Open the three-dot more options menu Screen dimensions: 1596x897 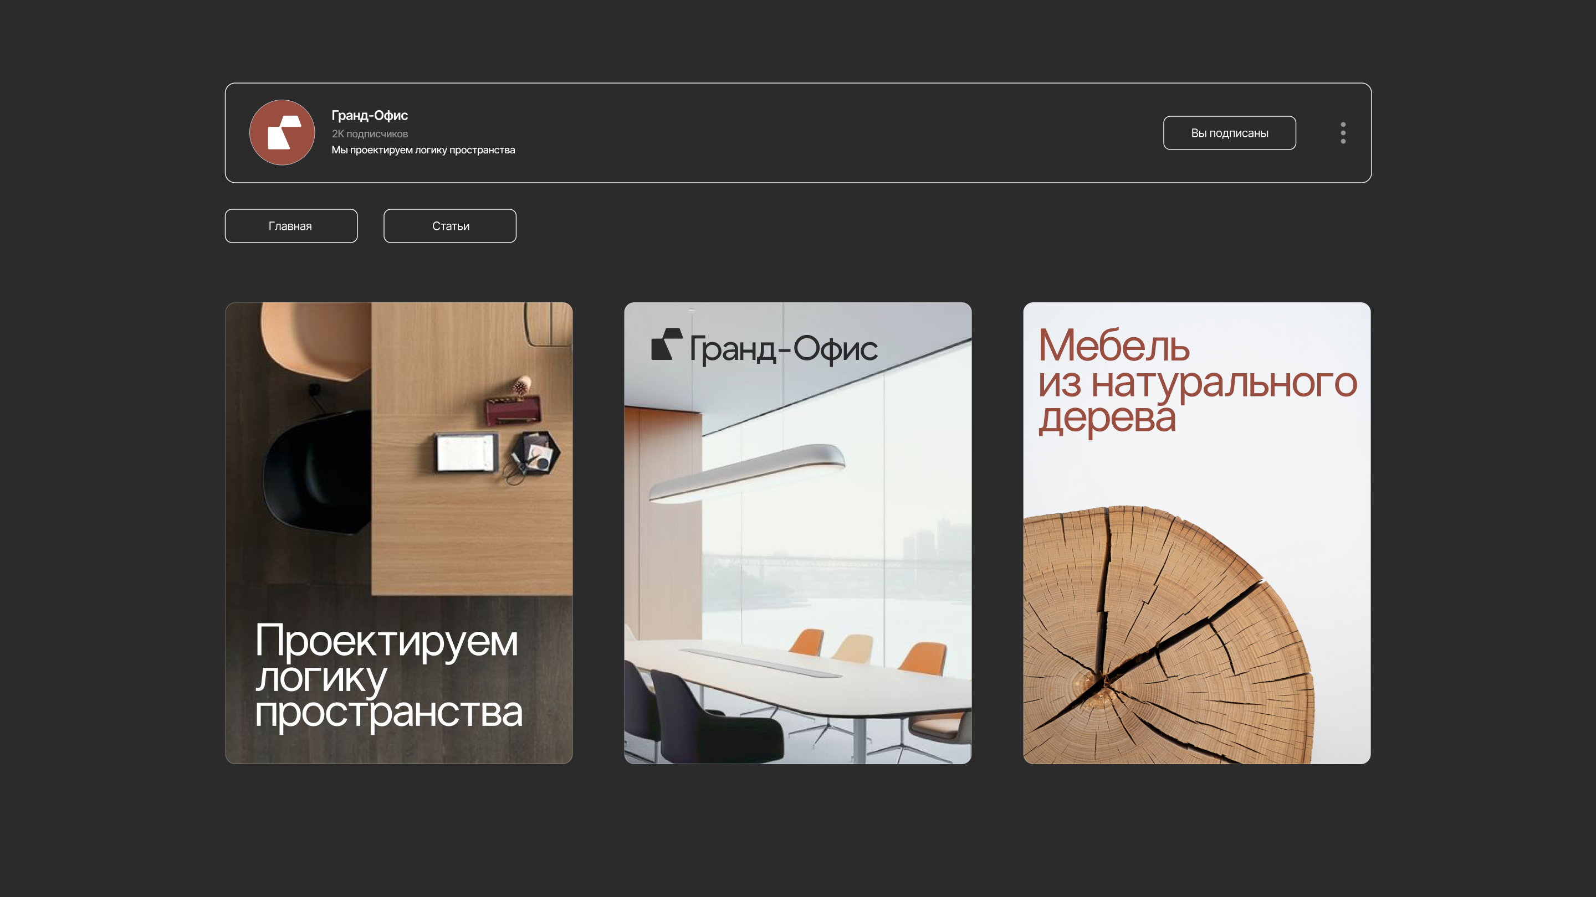[1343, 132]
